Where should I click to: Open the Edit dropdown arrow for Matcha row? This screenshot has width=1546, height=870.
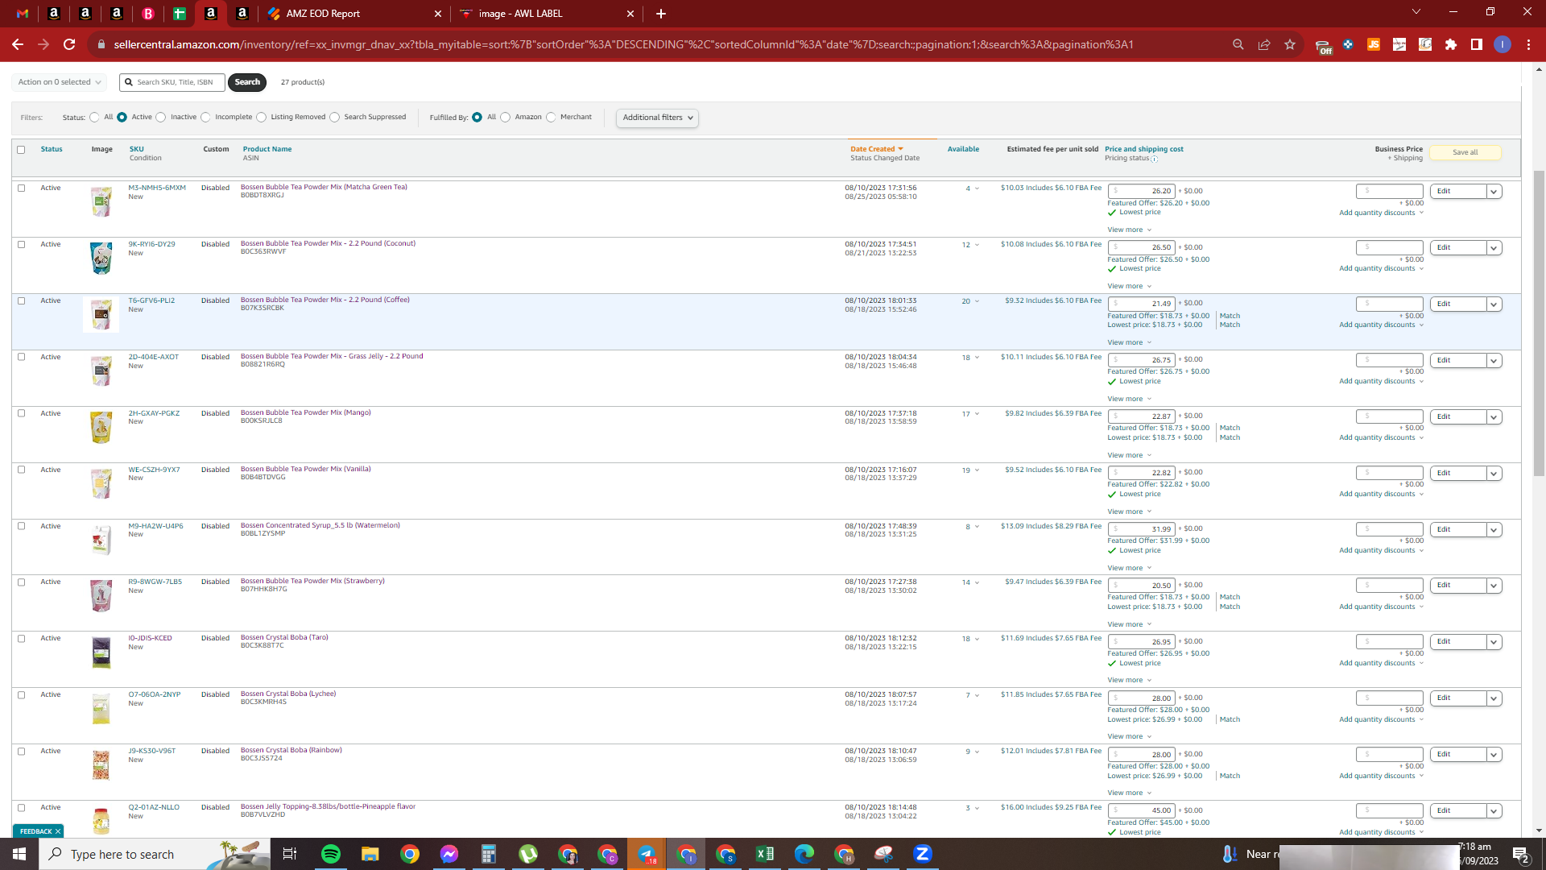1494,192
